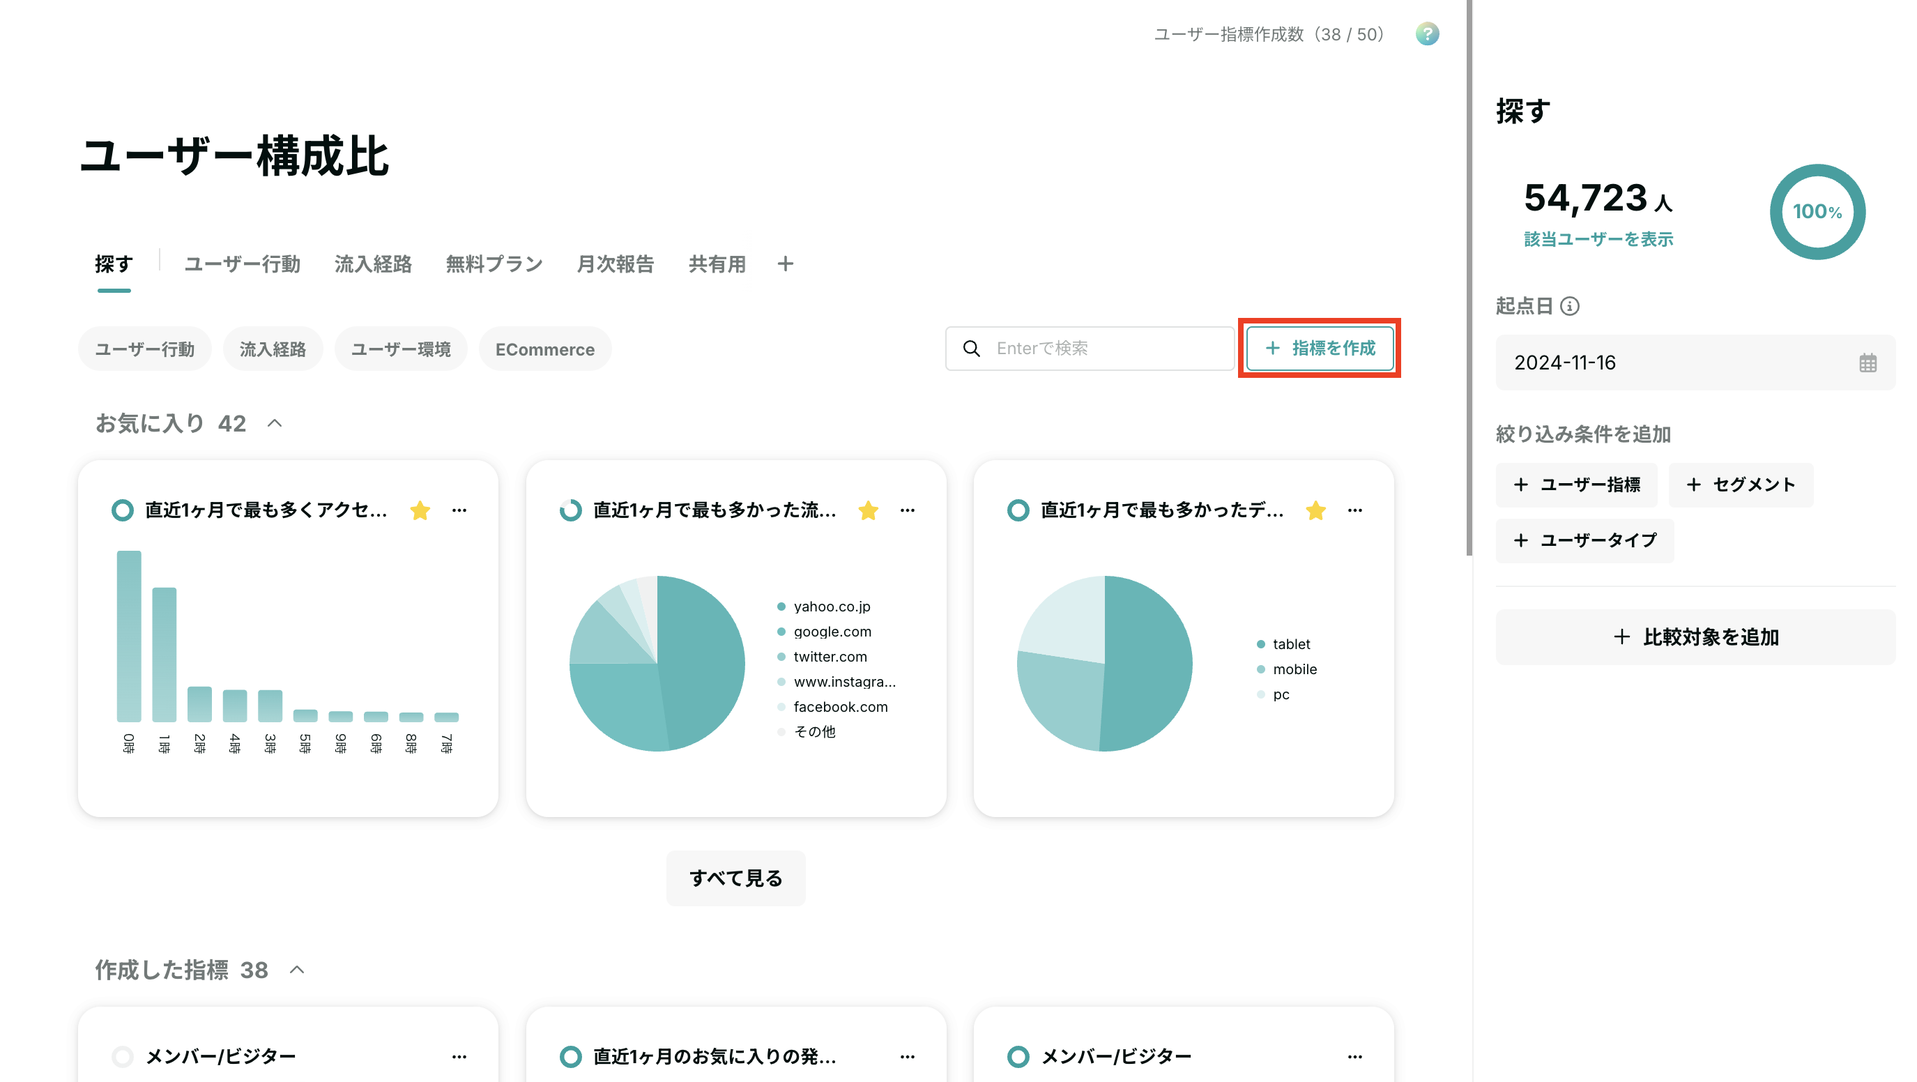
Task: Click the info icon next to 起点日
Action: (x=1569, y=306)
